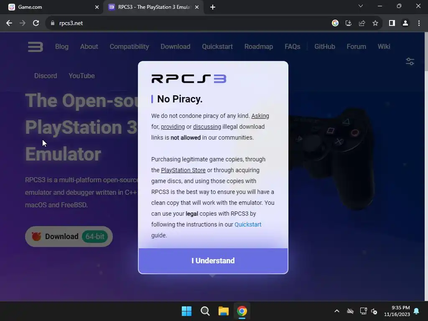Go back to the previous page
The image size is (428, 321).
[x=9, y=23]
